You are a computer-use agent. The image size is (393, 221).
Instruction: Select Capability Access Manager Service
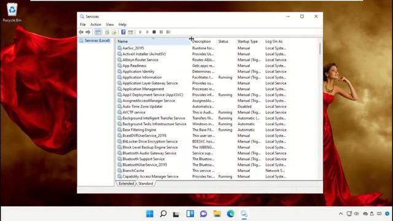tap(150, 176)
